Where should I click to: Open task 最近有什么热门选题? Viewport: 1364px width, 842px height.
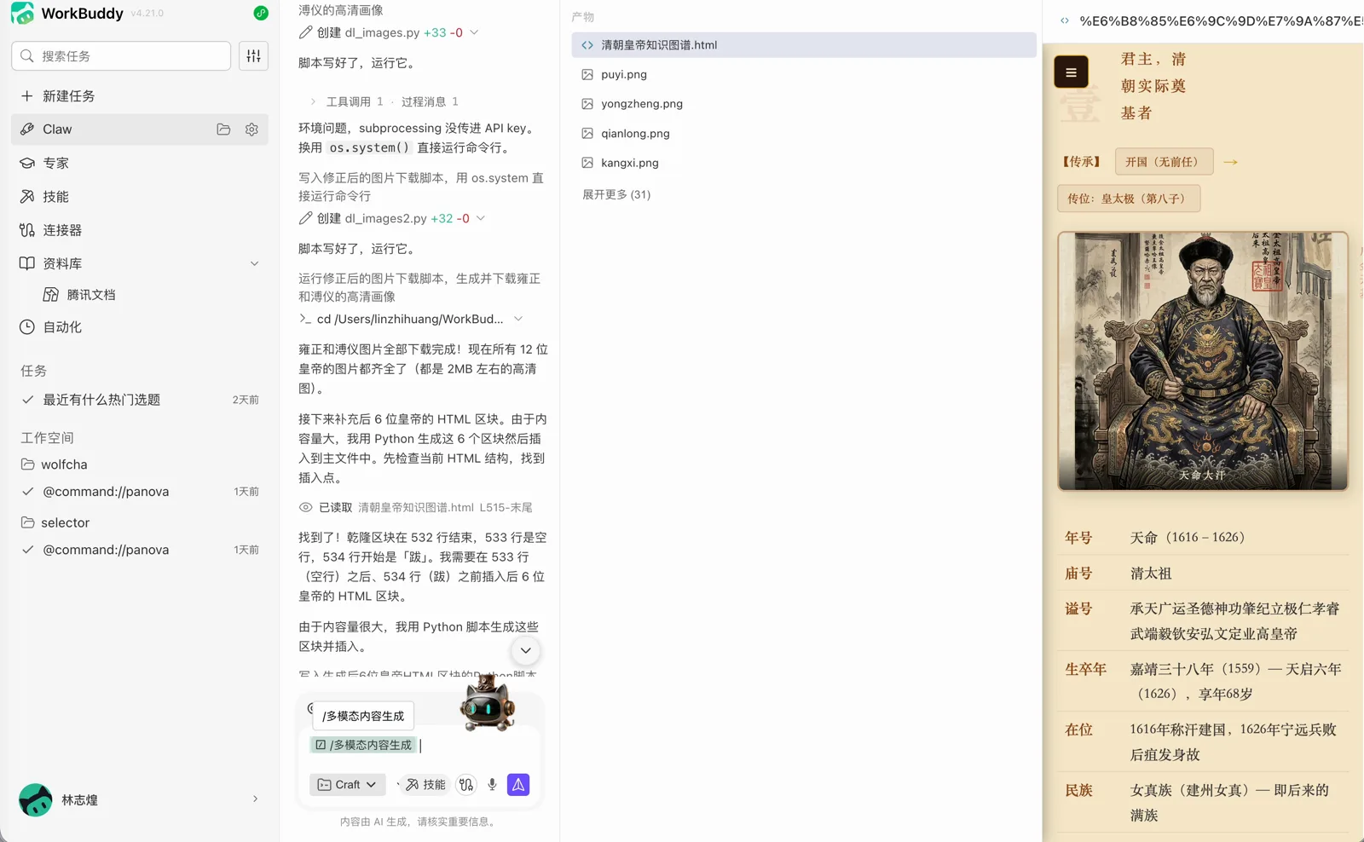140,400
